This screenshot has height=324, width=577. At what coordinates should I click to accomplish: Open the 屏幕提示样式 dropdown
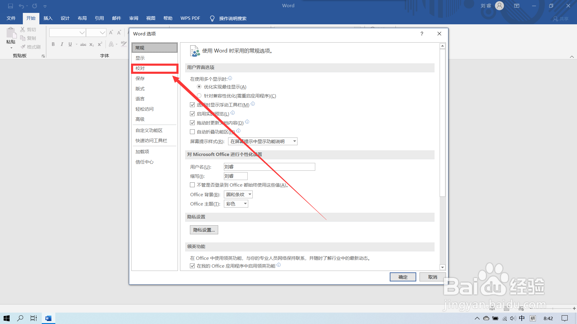[263, 141]
